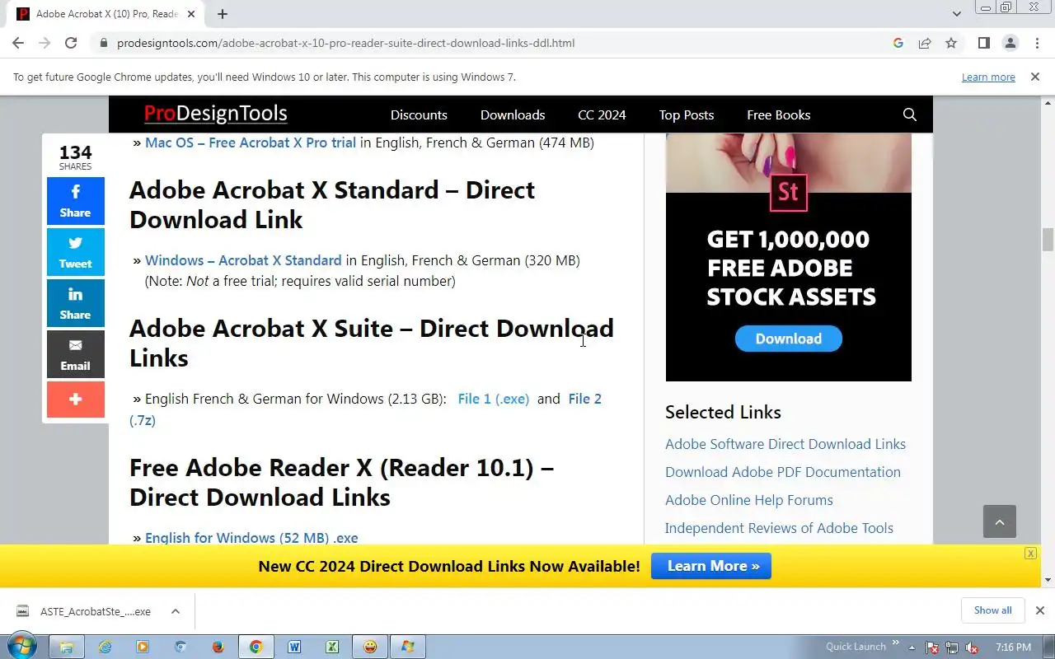Switch to the Adobe Acrobat X tab
1055x659 pixels.
104,14
